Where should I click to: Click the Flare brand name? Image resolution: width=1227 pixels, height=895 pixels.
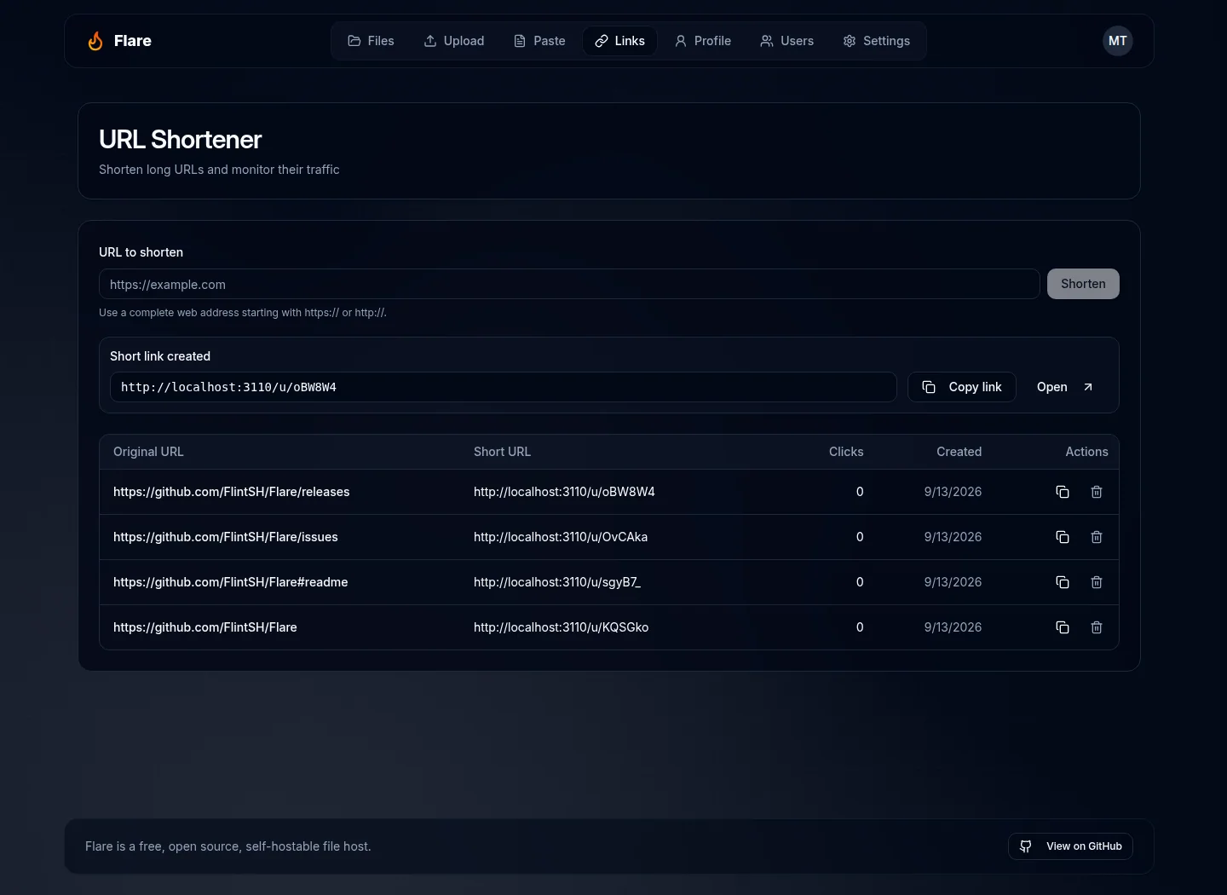(133, 41)
